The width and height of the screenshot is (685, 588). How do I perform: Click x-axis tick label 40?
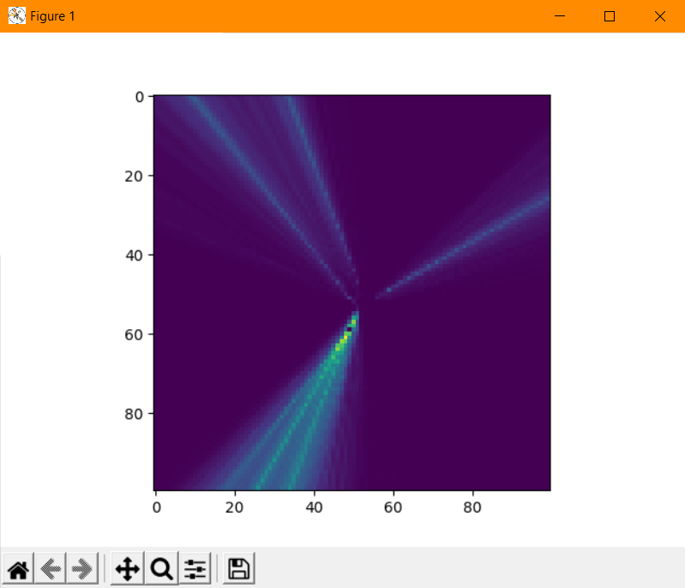pyautogui.click(x=314, y=507)
